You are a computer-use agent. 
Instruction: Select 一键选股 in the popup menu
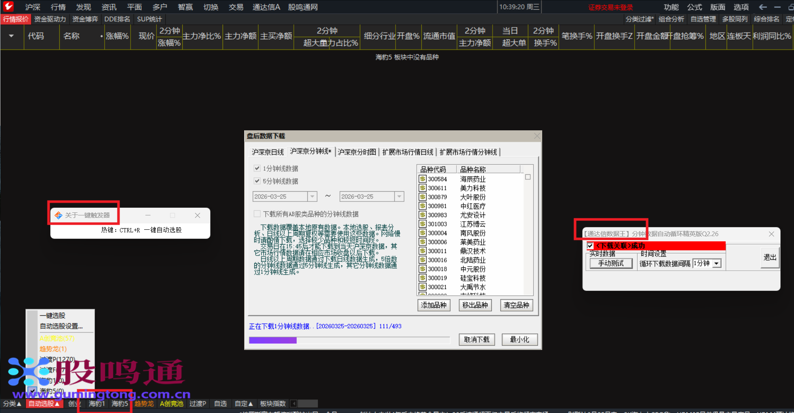click(53, 316)
